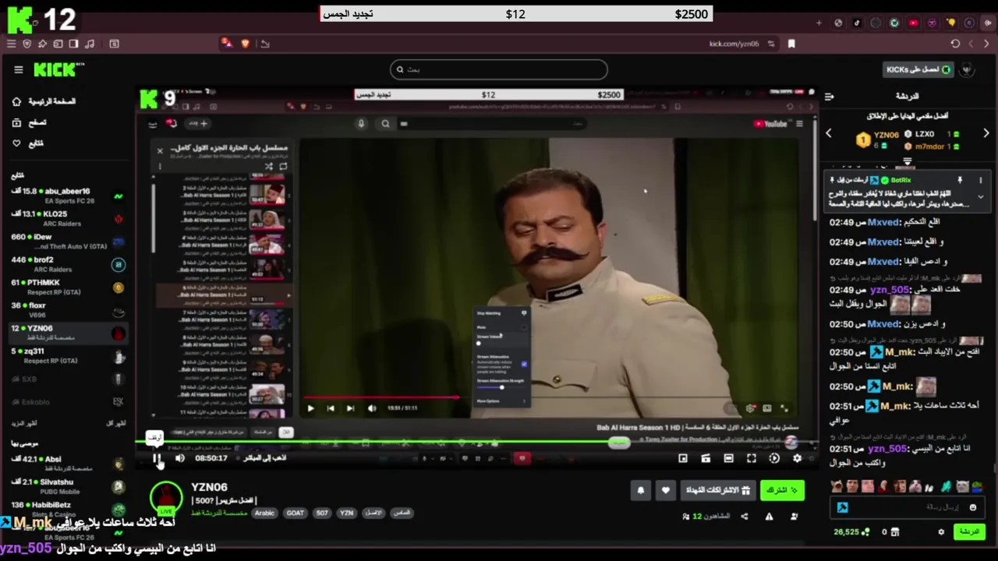Toggle picture-in-picture clip icon
This screenshot has height=561, width=998.
tap(706, 458)
